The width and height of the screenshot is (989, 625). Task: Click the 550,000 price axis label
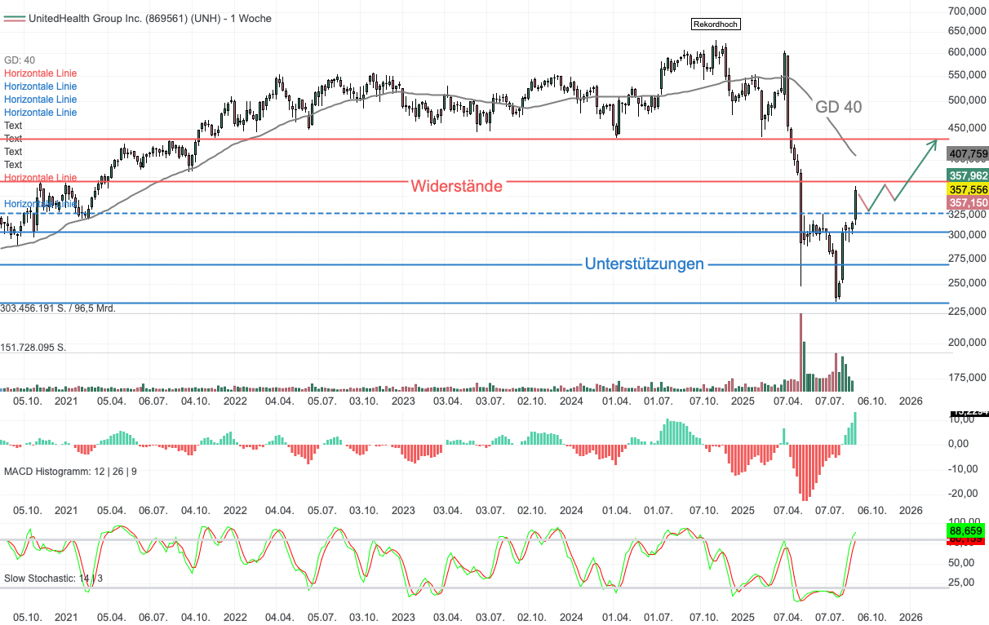969,75
